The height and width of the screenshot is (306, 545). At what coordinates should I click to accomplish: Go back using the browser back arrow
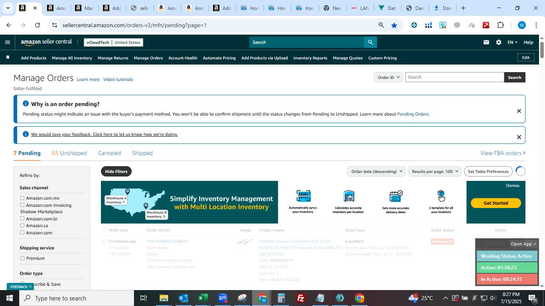[x=9, y=25]
